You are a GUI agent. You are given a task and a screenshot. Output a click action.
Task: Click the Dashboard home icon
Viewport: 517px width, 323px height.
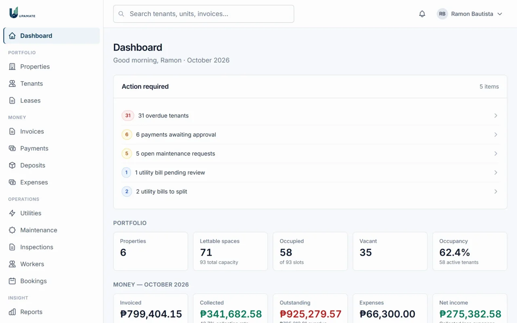13,36
